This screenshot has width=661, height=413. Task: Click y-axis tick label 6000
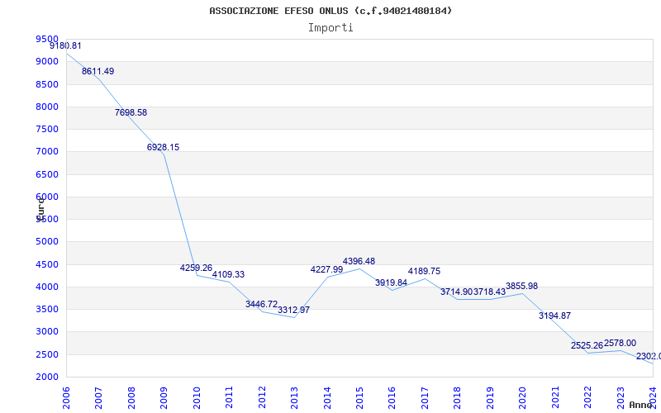click(47, 197)
